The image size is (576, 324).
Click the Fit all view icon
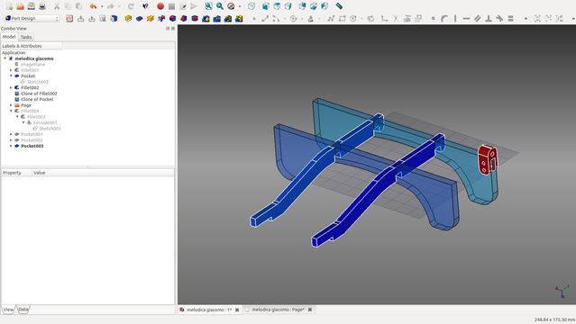pyautogui.click(x=208, y=6)
